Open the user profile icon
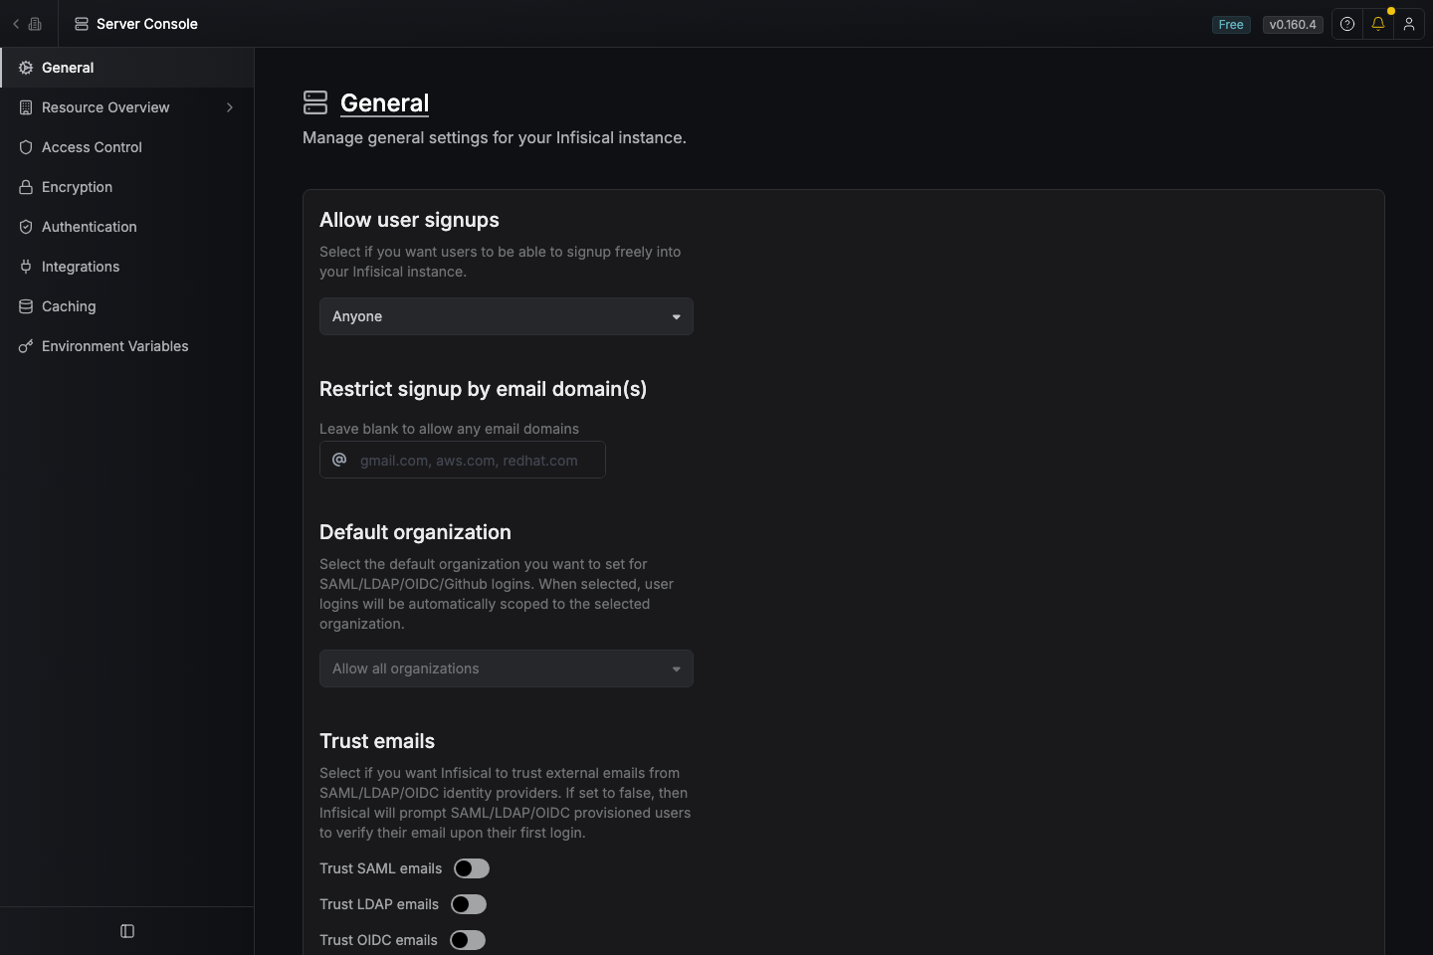Viewport: 1433px width, 955px height. [1409, 24]
